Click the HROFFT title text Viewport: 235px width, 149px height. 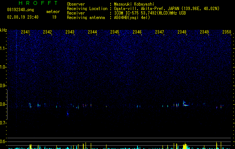pyautogui.click(x=38, y=3)
